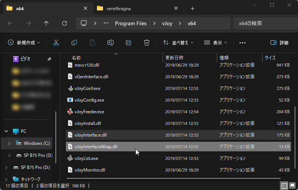
Task: Click the x64 breadcrumb segment
Action: click(192, 23)
